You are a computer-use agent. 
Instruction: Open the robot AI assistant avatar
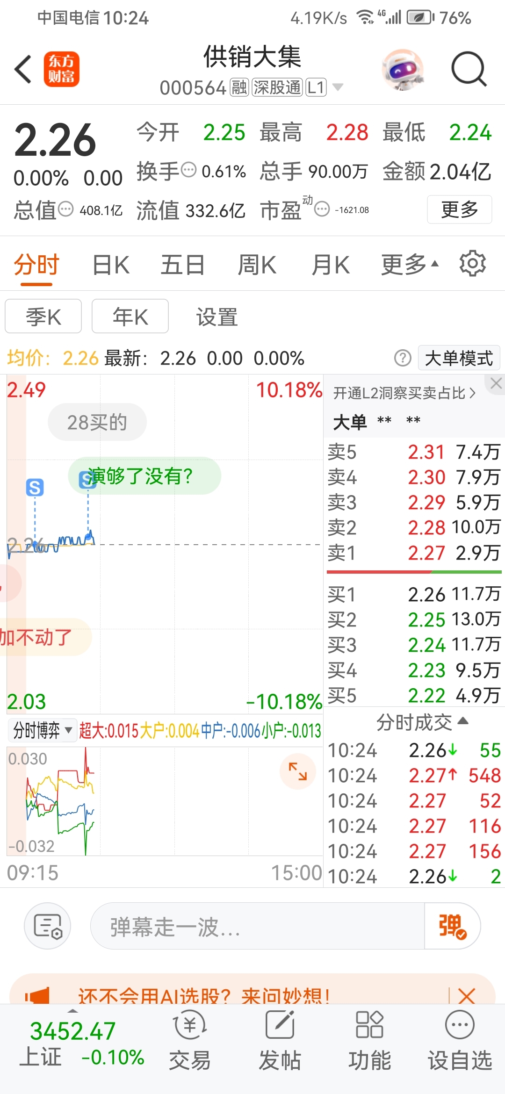[403, 70]
